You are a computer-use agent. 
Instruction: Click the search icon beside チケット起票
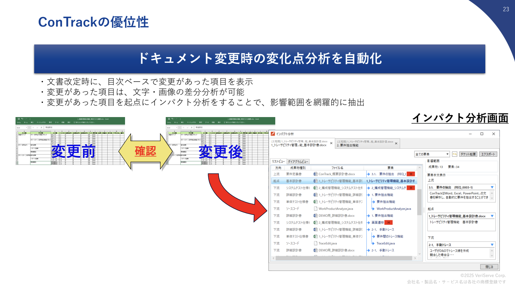point(455,154)
